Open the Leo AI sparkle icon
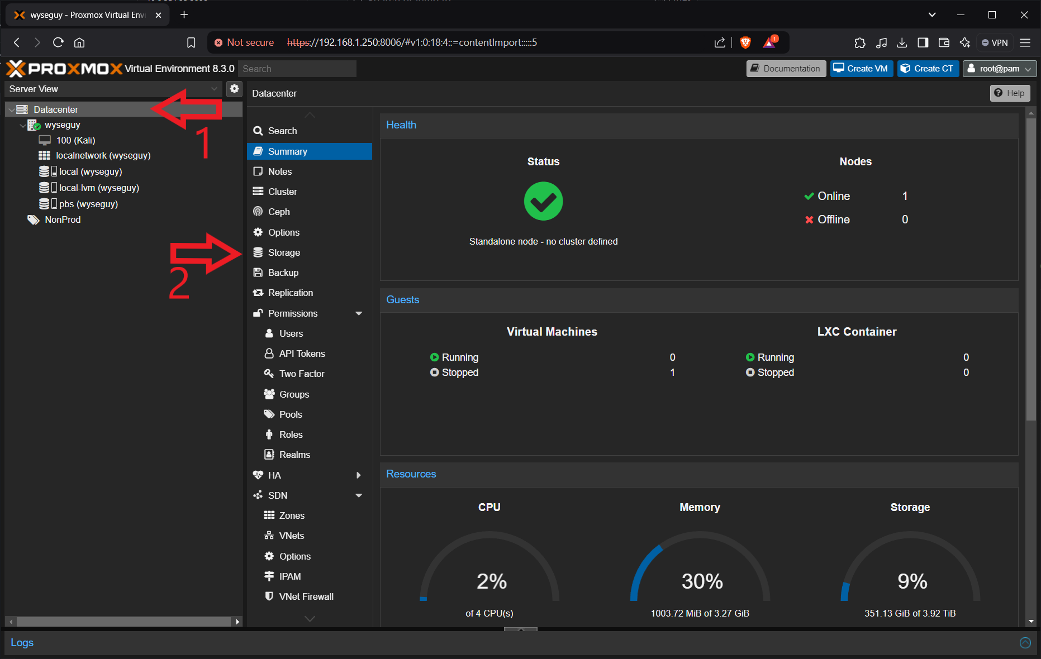This screenshot has width=1041, height=659. [965, 42]
